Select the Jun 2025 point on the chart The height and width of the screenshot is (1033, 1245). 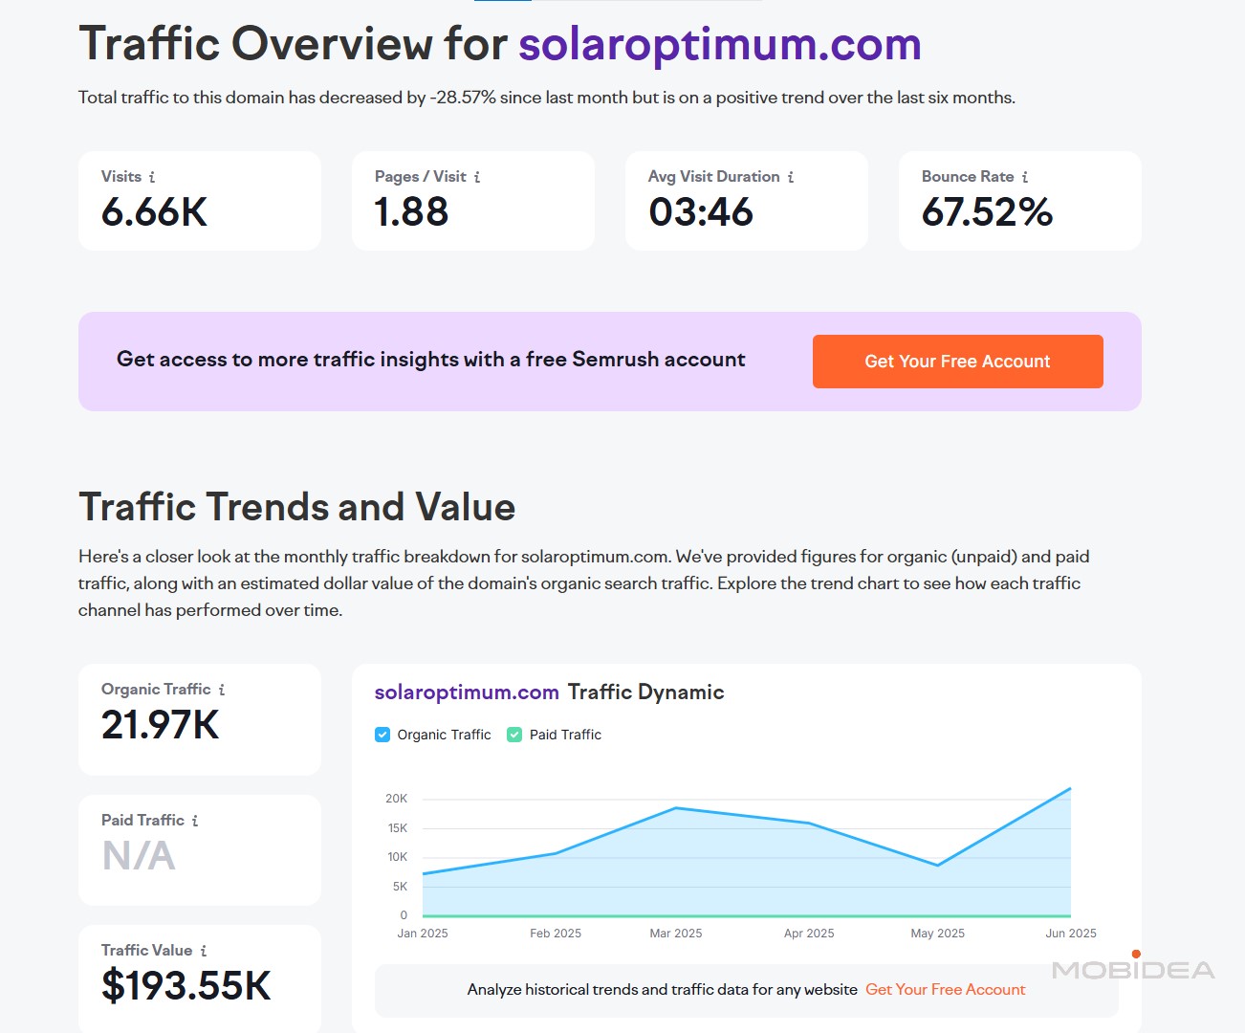[1070, 788]
